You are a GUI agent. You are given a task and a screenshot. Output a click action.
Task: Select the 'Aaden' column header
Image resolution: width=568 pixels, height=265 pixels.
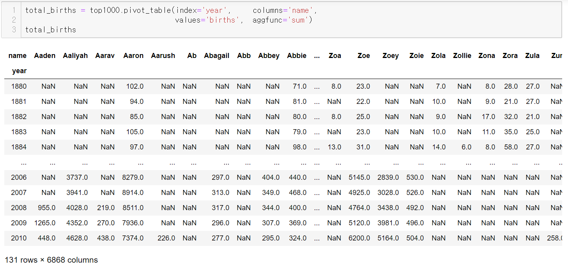45,56
